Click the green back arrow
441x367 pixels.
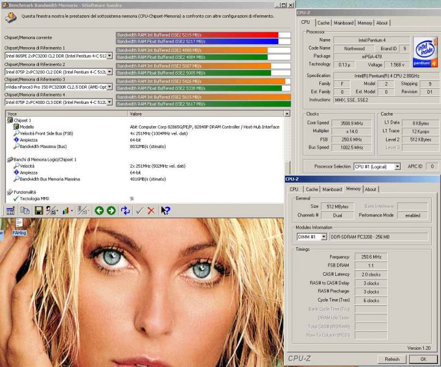point(99,210)
